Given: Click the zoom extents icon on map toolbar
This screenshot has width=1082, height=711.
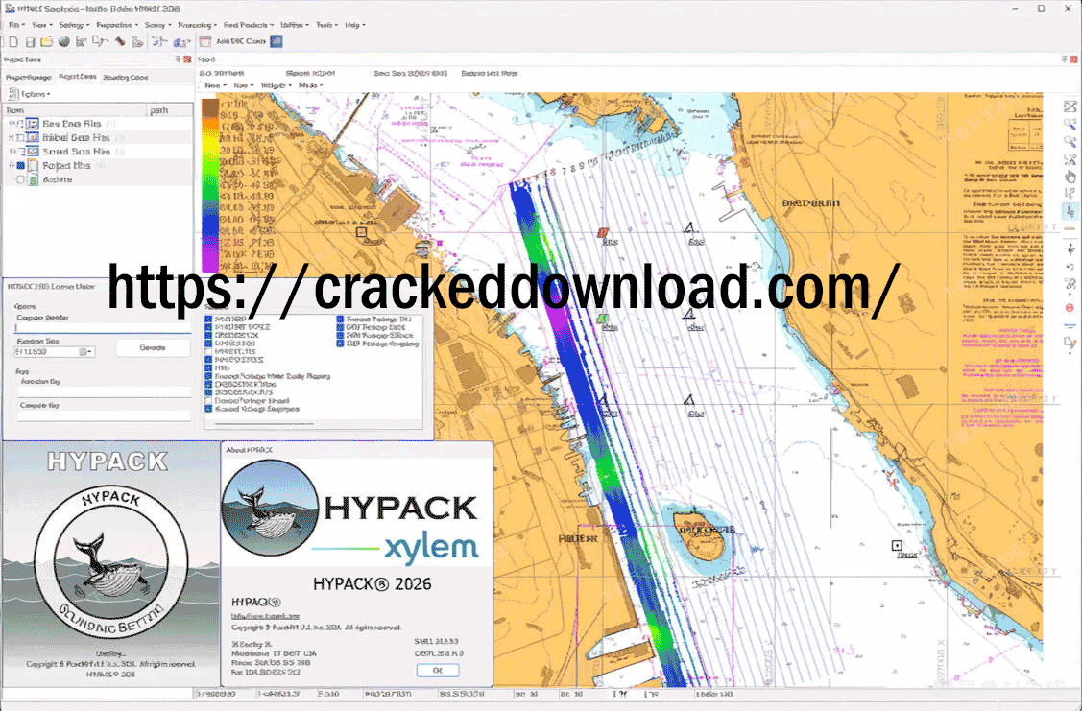Looking at the screenshot, I should (x=1070, y=106).
